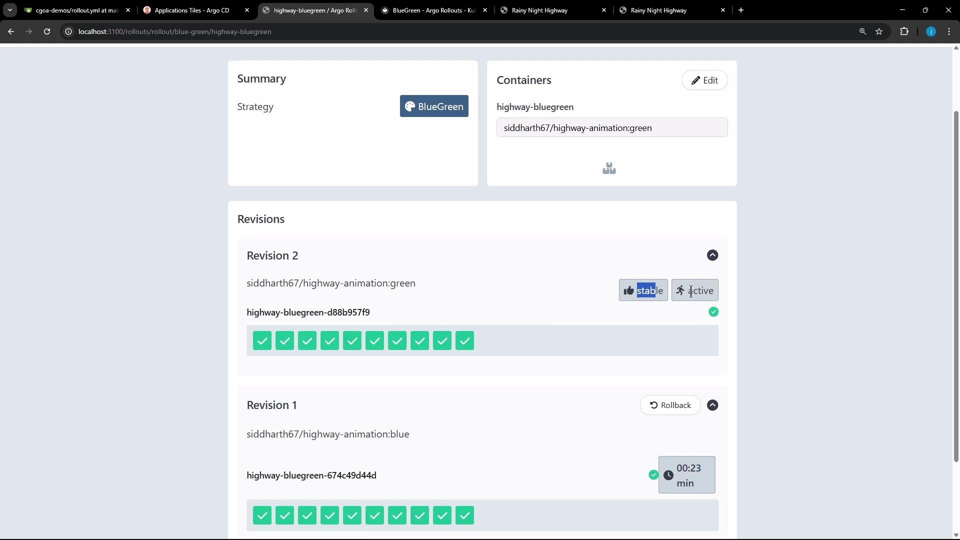Bookmark this page with the star icon
Viewport: 960px width, 540px height.
[x=879, y=31]
